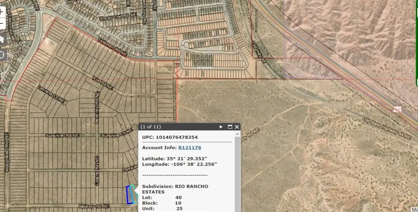Click the Leonora Ct NE cul-de-sac label

52,95
